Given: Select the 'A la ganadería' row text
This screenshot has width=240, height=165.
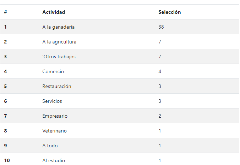Looking at the screenshot, I should coord(59,27).
